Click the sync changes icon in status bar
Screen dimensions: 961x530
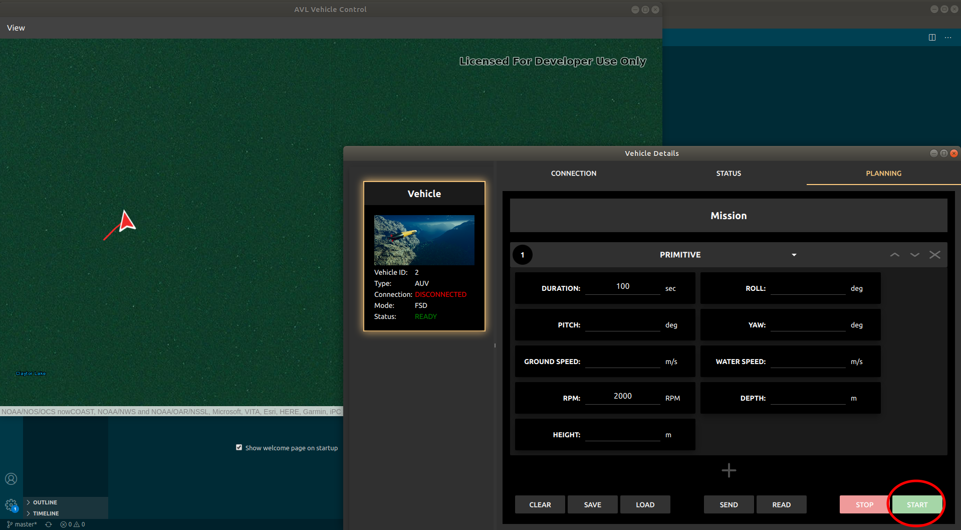(x=49, y=524)
